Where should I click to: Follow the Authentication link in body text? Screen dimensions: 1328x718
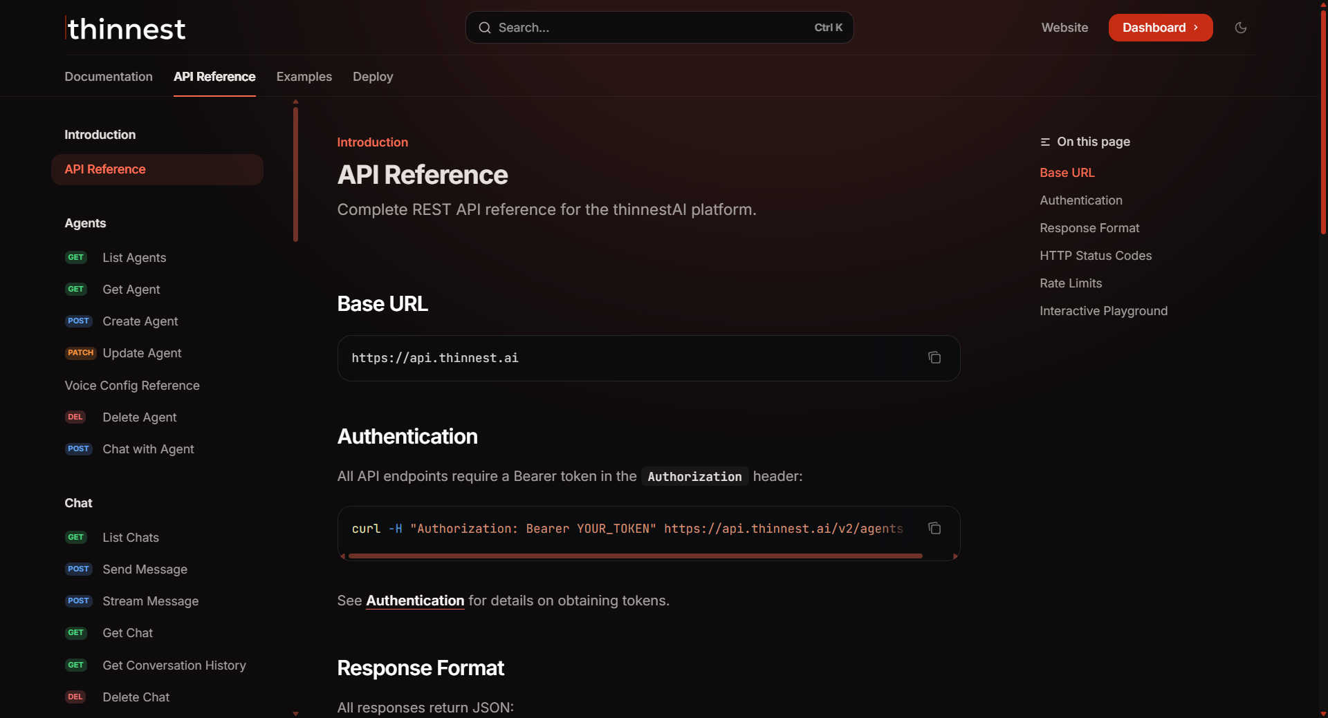point(415,601)
